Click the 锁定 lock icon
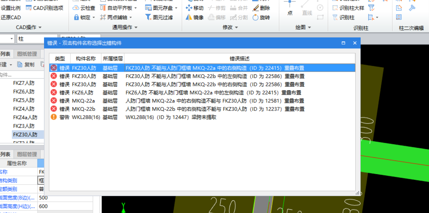Image resolution: width=429 pixels, height=213 pixels. 77,17
